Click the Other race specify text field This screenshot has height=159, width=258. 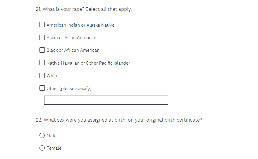coord(106,100)
